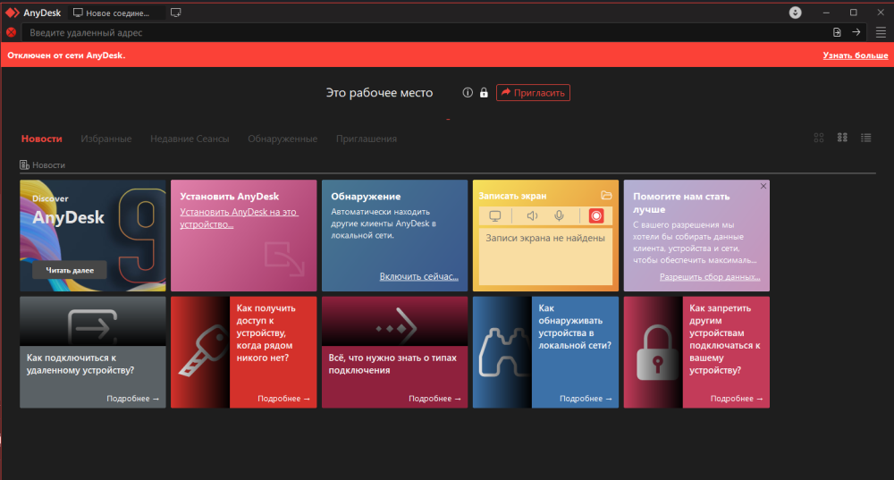Click the red connection status error icon

(11, 32)
